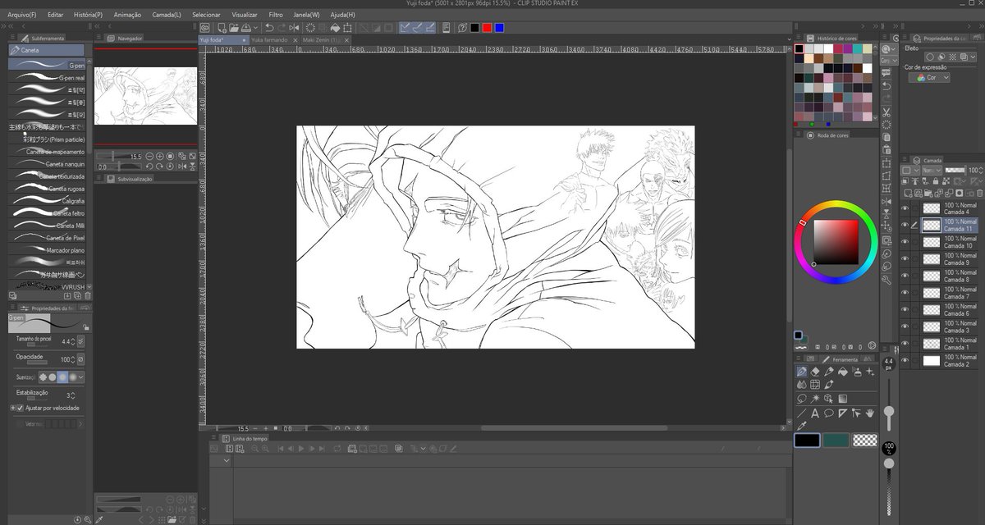Click the Flip horizontal icon in command bar
Viewport: 985px width, 525px height.
(294, 28)
